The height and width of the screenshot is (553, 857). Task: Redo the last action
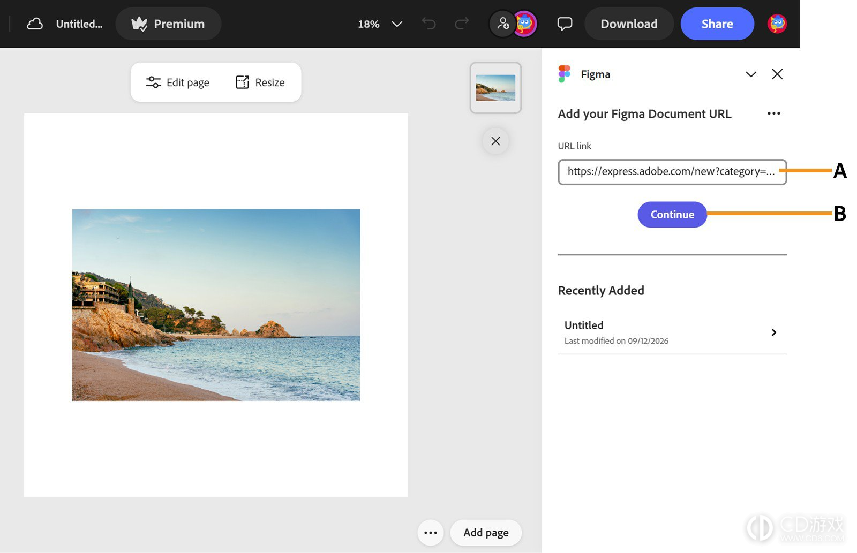pyautogui.click(x=462, y=24)
